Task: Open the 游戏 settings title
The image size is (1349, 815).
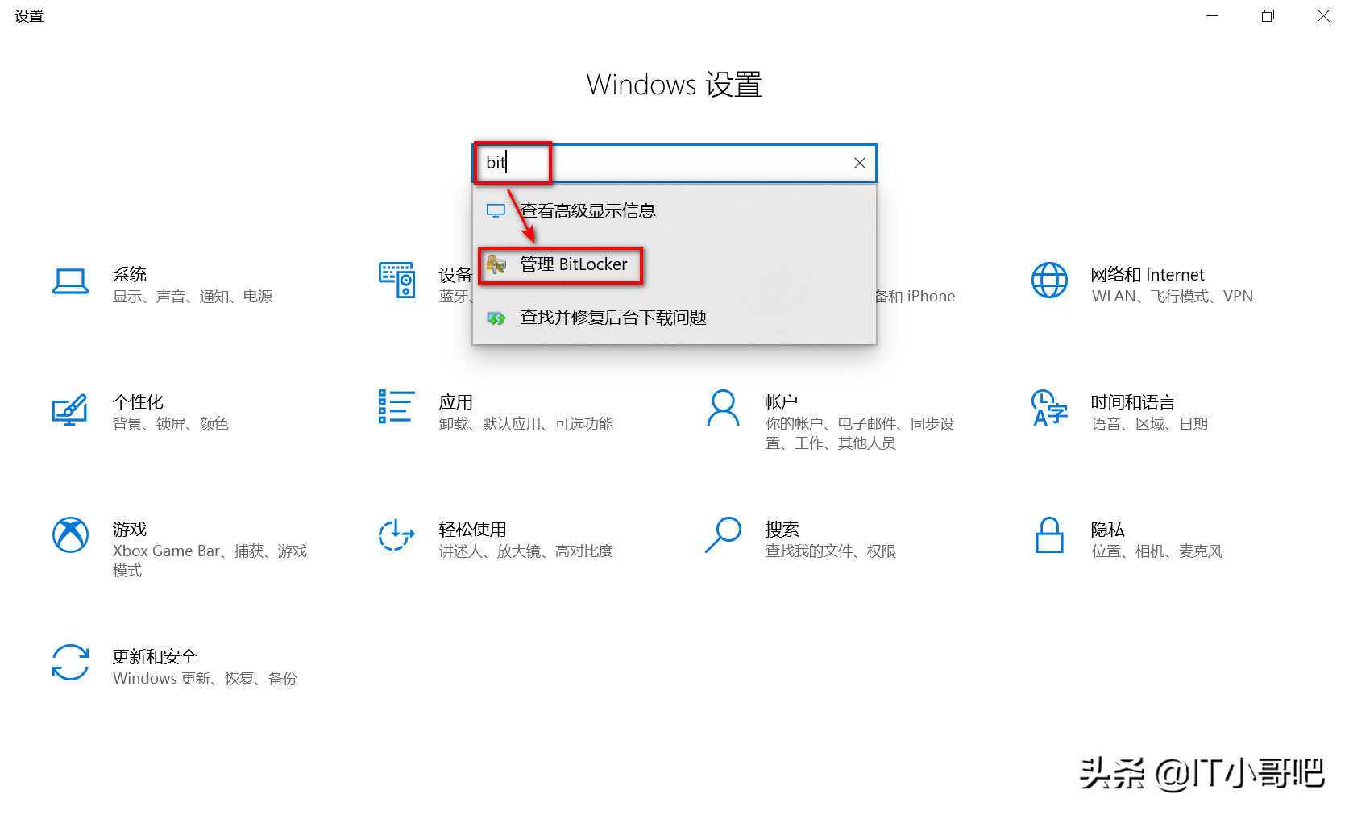Action: click(130, 530)
